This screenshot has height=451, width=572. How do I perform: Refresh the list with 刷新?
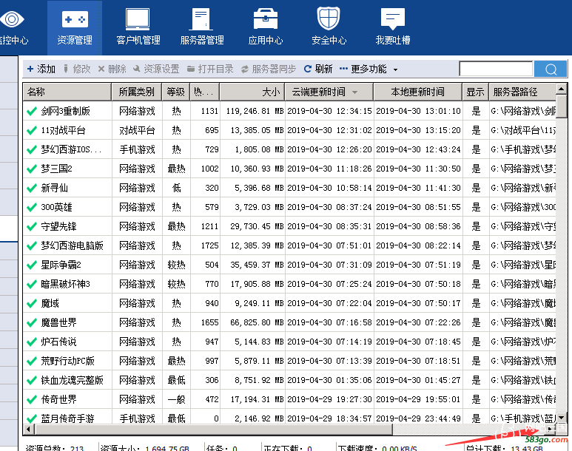[x=318, y=69]
